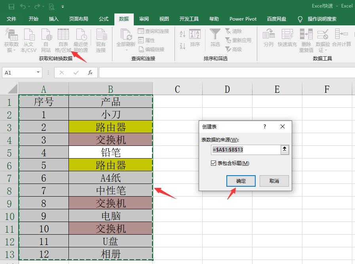The image size is (355, 264).
Task: Click 重新应用 filter button
Action: [238, 40]
